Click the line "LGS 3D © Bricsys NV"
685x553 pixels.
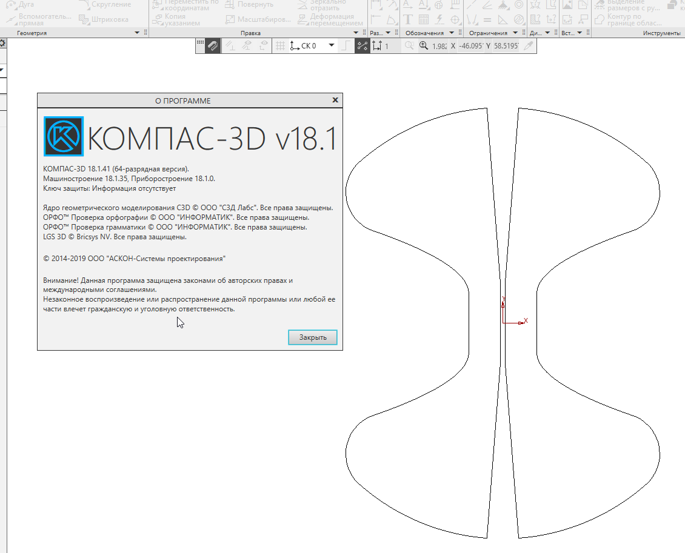115,237
